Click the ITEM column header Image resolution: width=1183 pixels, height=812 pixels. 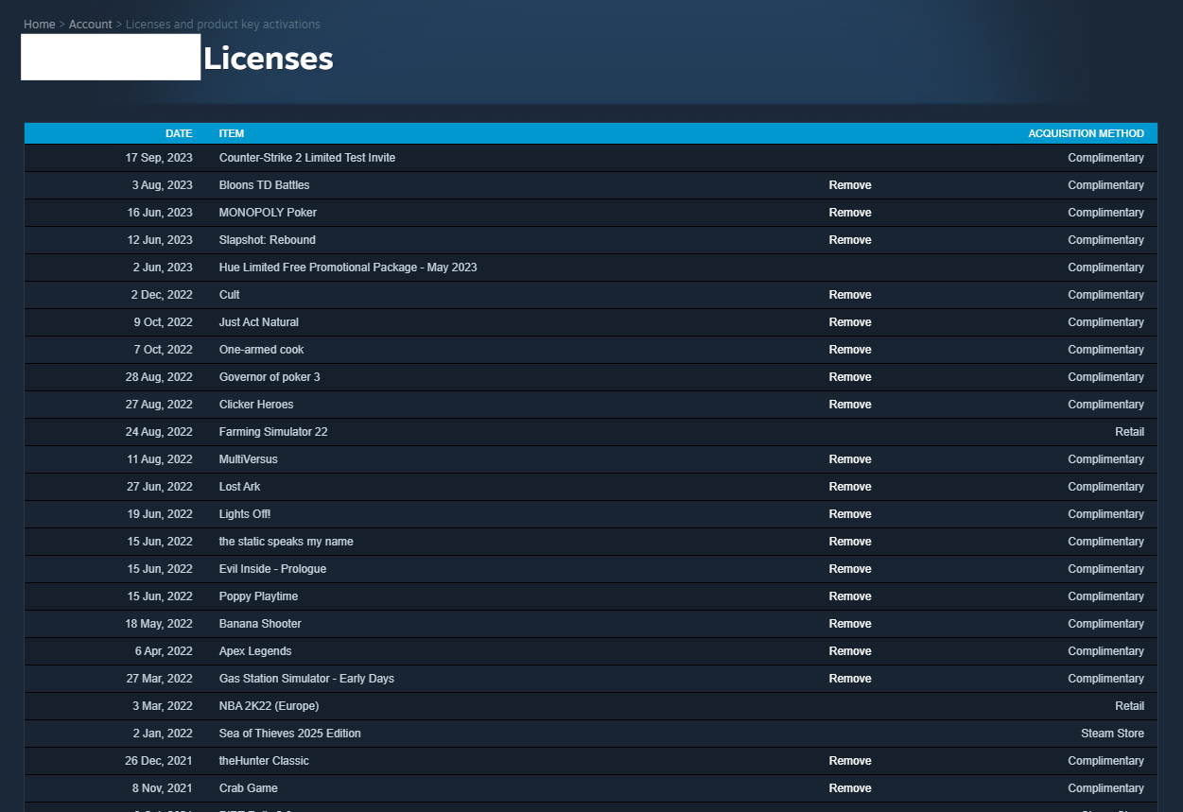tap(231, 133)
